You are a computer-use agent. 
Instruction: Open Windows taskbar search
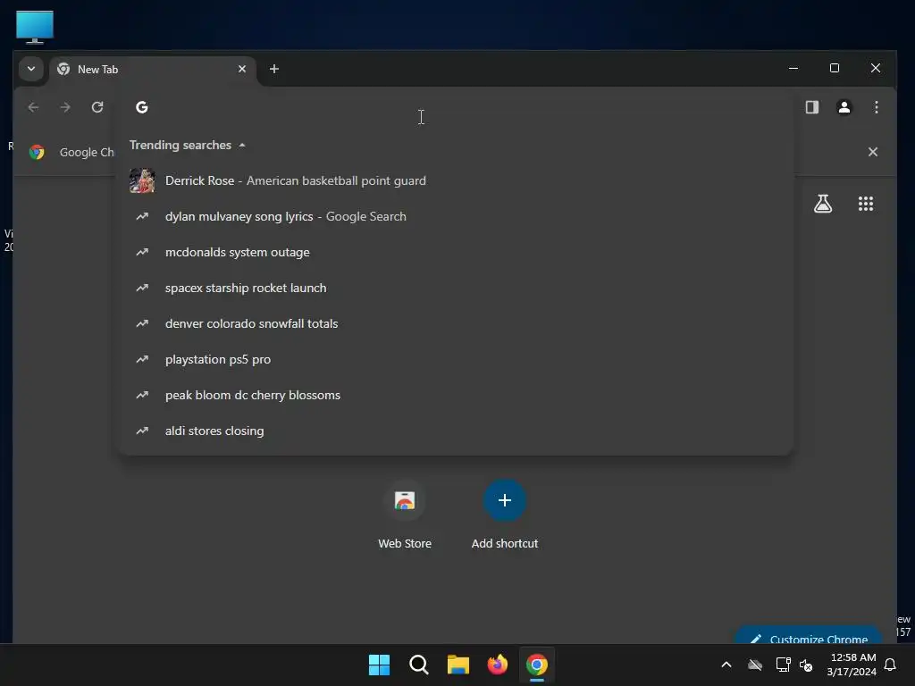point(419,665)
